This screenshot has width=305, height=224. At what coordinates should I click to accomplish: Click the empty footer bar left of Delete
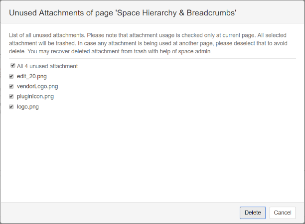120,213
